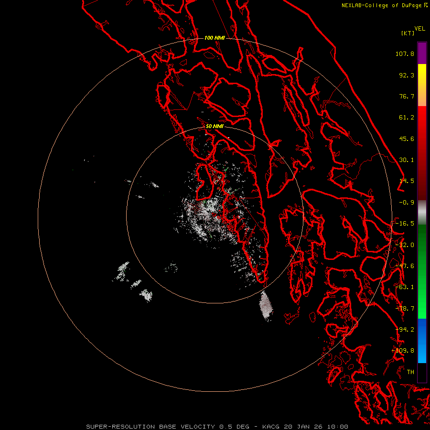
Task: Pick the purple segment of velocity scale
Action: pyautogui.click(x=422, y=53)
